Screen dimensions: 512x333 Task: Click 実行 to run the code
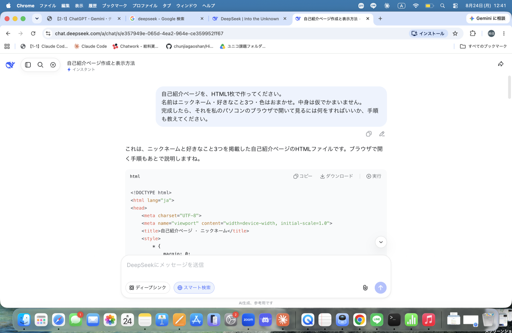click(x=374, y=176)
